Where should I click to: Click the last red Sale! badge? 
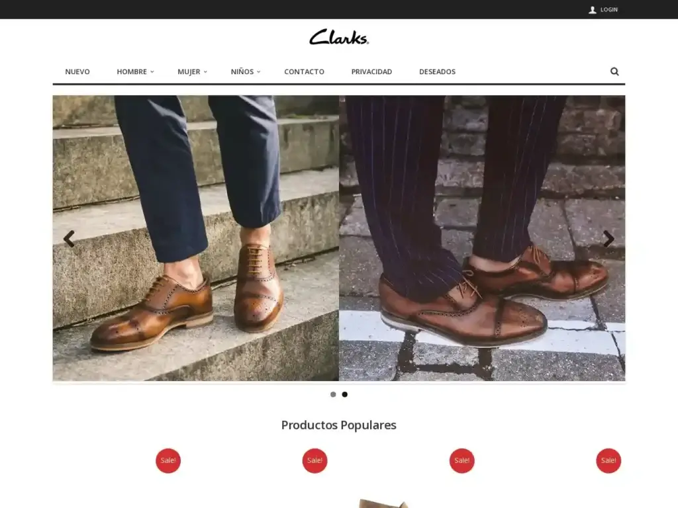click(x=608, y=460)
